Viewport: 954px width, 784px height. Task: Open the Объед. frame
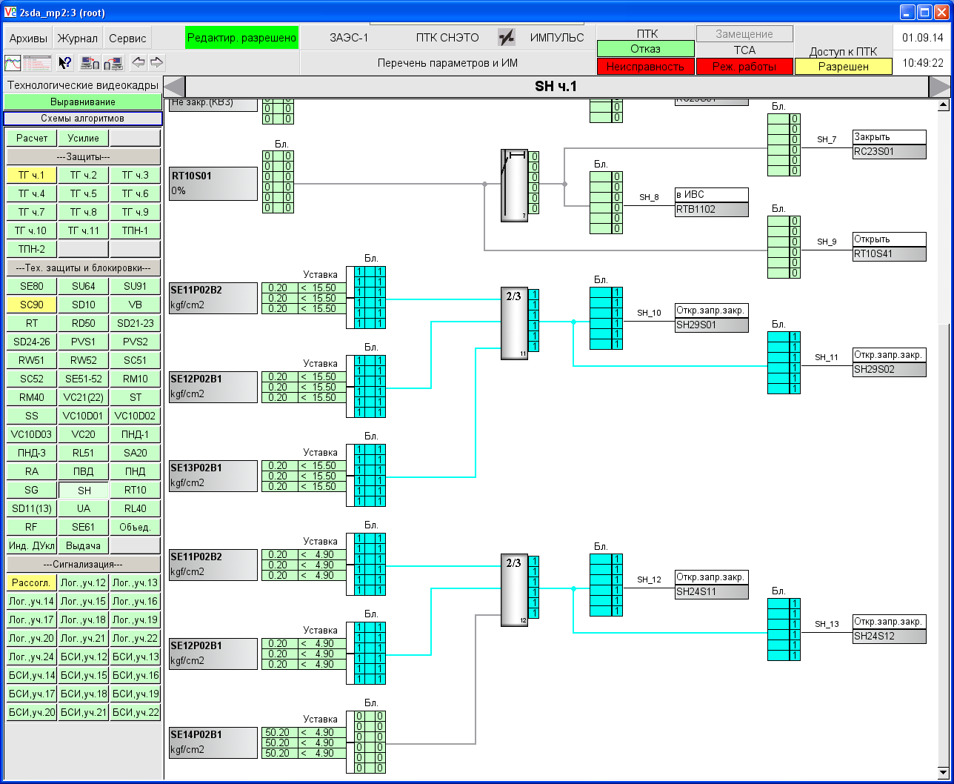[136, 527]
